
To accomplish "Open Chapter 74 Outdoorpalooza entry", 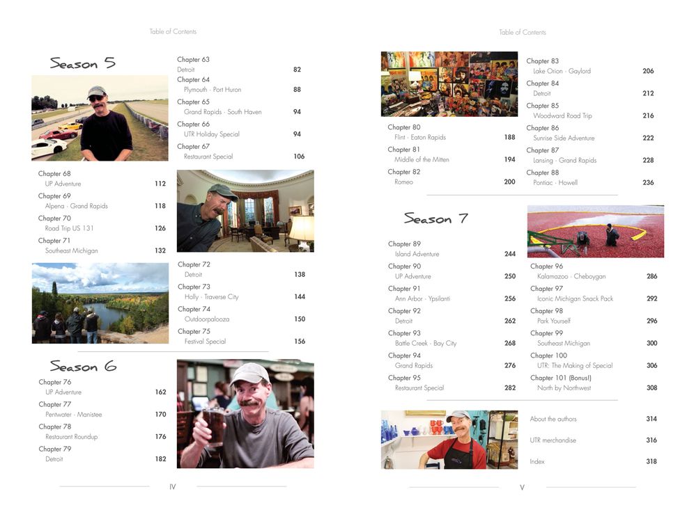I will click(x=242, y=314).
